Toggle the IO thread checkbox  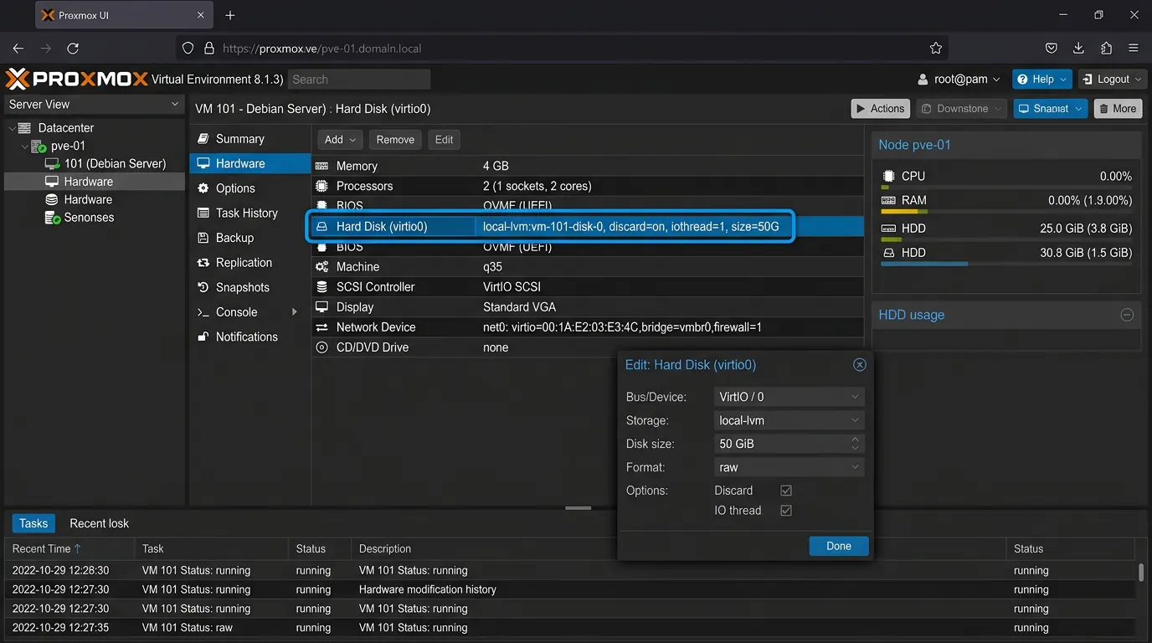tap(786, 511)
